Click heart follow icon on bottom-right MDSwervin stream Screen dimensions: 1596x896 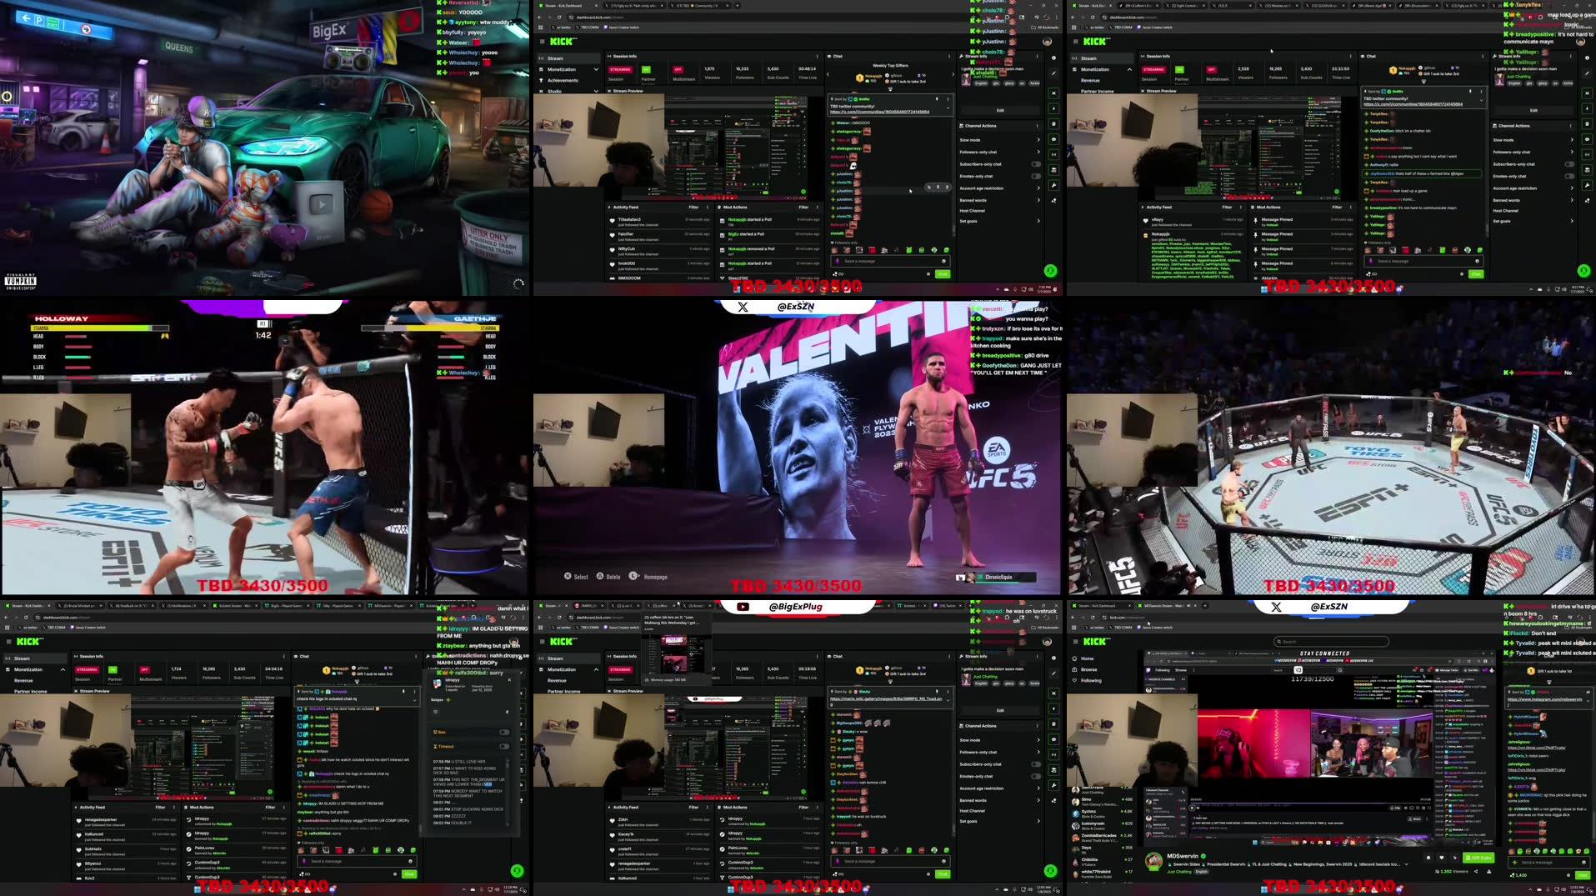tap(1442, 857)
